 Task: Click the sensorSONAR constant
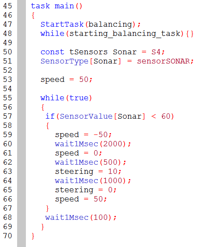coord(163,61)
